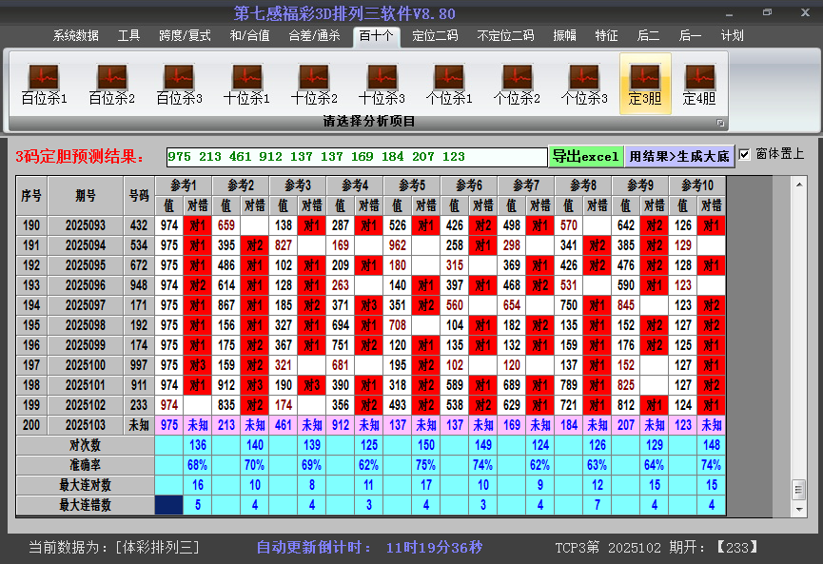Select the 个位杀3 analysis icon
The height and width of the screenshot is (564, 823).
583,84
